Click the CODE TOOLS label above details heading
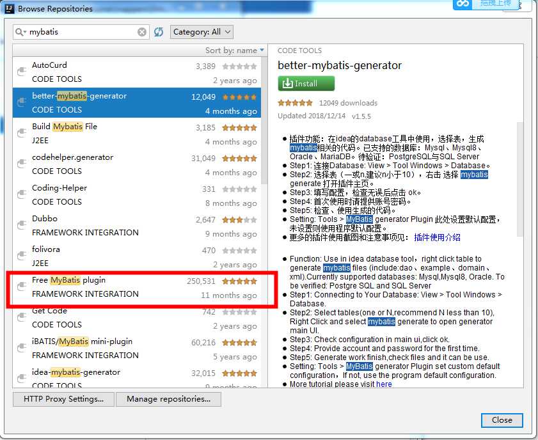538x440 pixels. pos(299,51)
